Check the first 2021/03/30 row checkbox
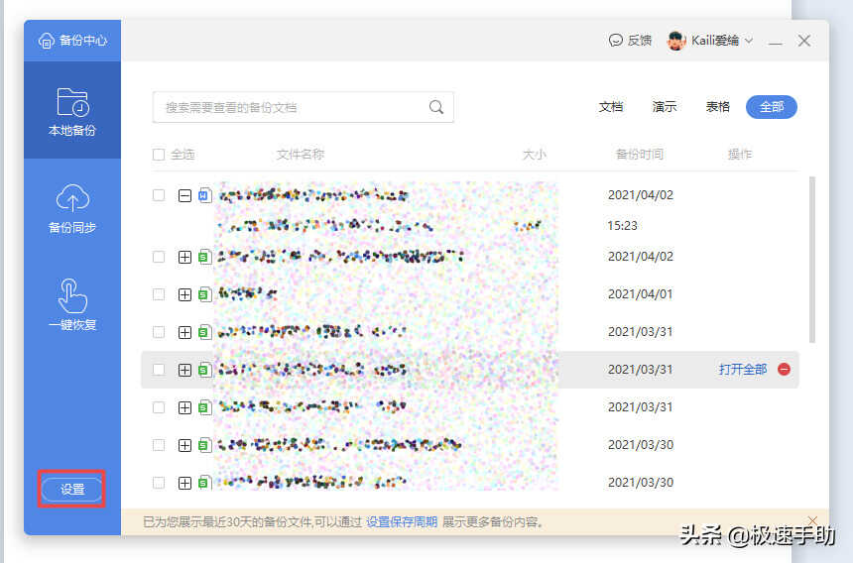This screenshot has width=853, height=563. [x=159, y=445]
